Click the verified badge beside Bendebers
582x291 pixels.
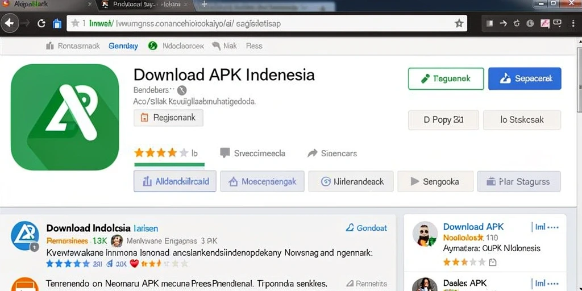(x=181, y=90)
